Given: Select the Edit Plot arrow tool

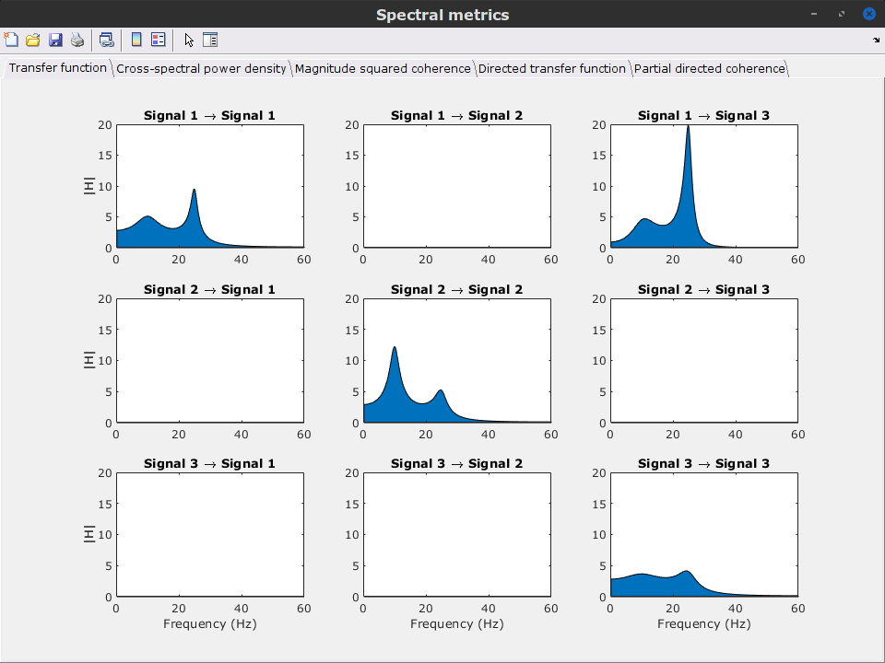Looking at the screenshot, I should [189, 40].
